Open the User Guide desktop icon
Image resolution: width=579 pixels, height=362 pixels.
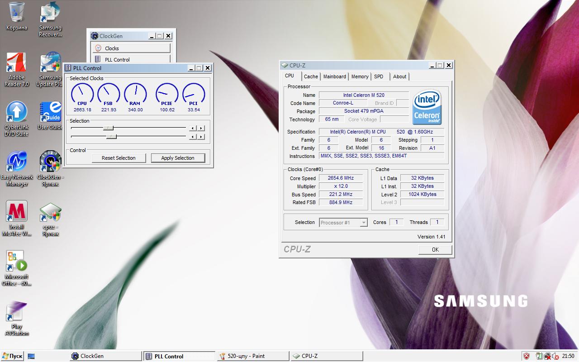(x=50, y=115)
